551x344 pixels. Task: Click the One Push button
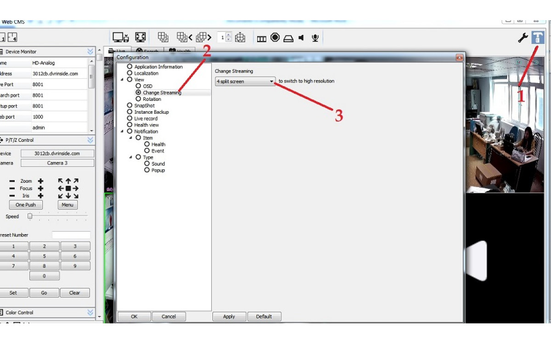[x=26, y=205]
